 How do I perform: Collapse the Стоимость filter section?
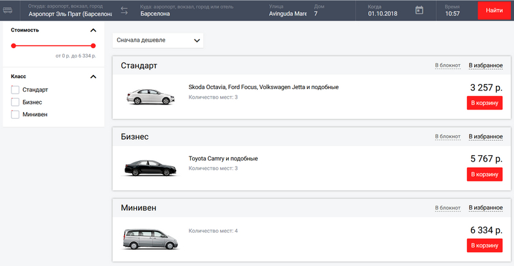coord(93,30)
